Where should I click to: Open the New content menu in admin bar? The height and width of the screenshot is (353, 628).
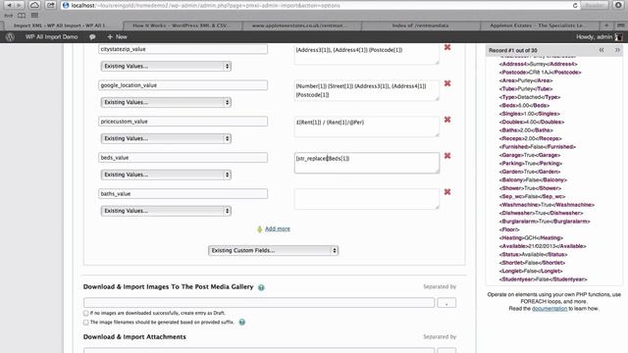pos(117,37)
